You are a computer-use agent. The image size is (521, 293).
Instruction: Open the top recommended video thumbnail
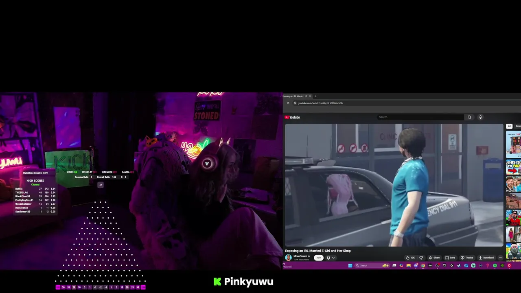514,145
